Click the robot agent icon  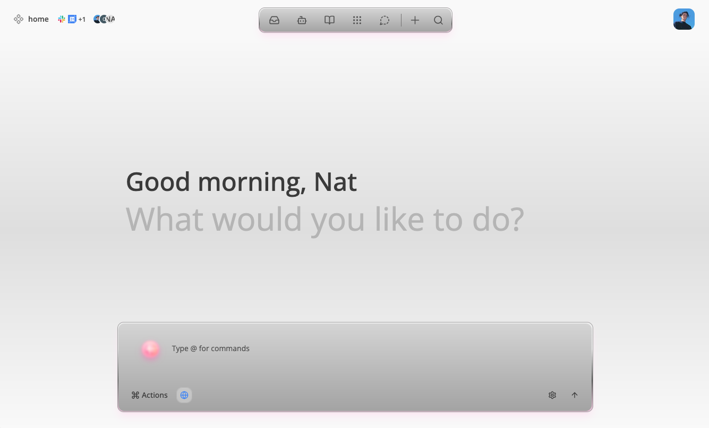[x=302, y=20]
